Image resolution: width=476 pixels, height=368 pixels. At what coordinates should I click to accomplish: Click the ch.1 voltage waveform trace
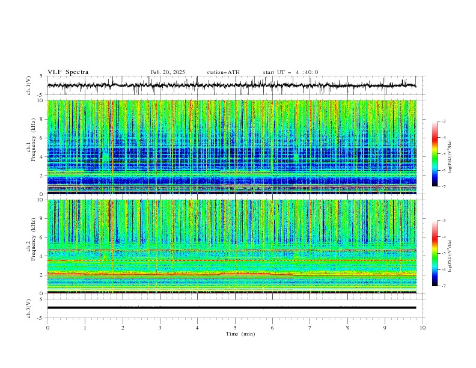232,85
